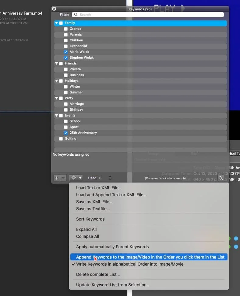Choose Update Keyword List from Selection…

[x=149, y=285]
